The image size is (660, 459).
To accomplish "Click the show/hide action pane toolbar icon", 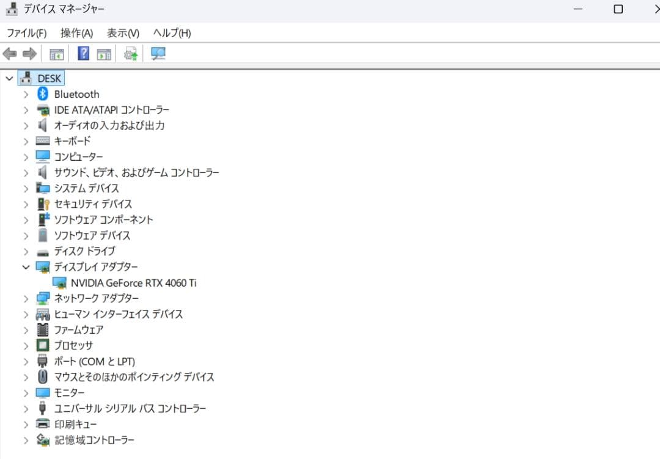I will pos(104,54).
